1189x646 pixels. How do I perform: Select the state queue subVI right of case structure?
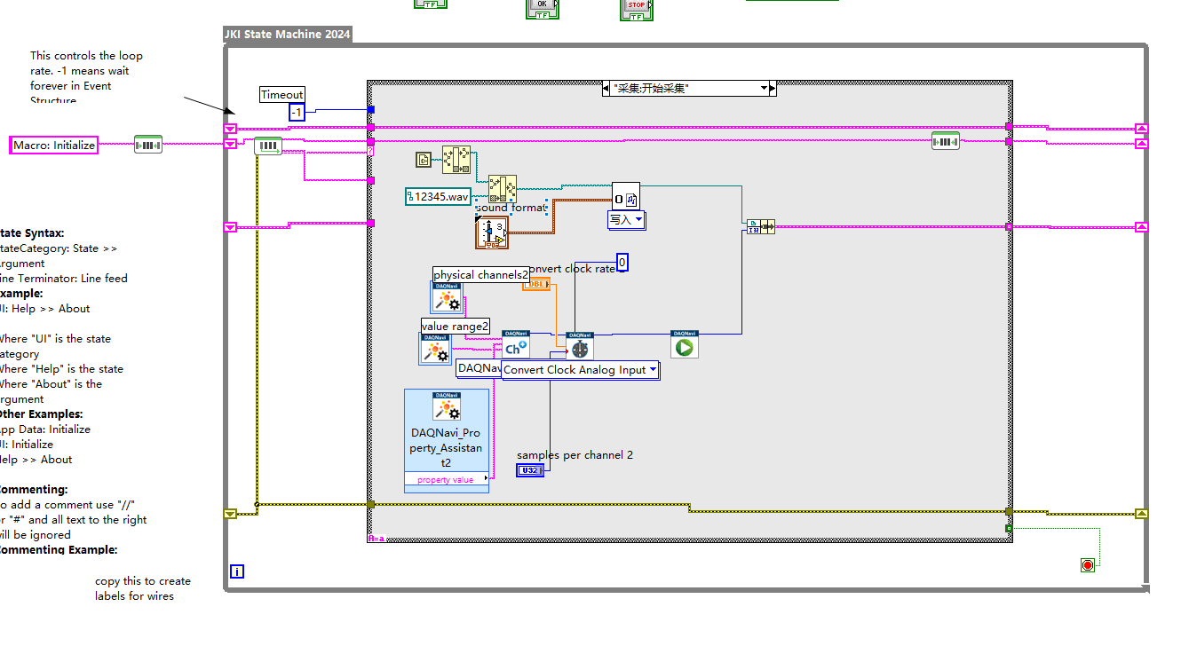coord(946,140)
